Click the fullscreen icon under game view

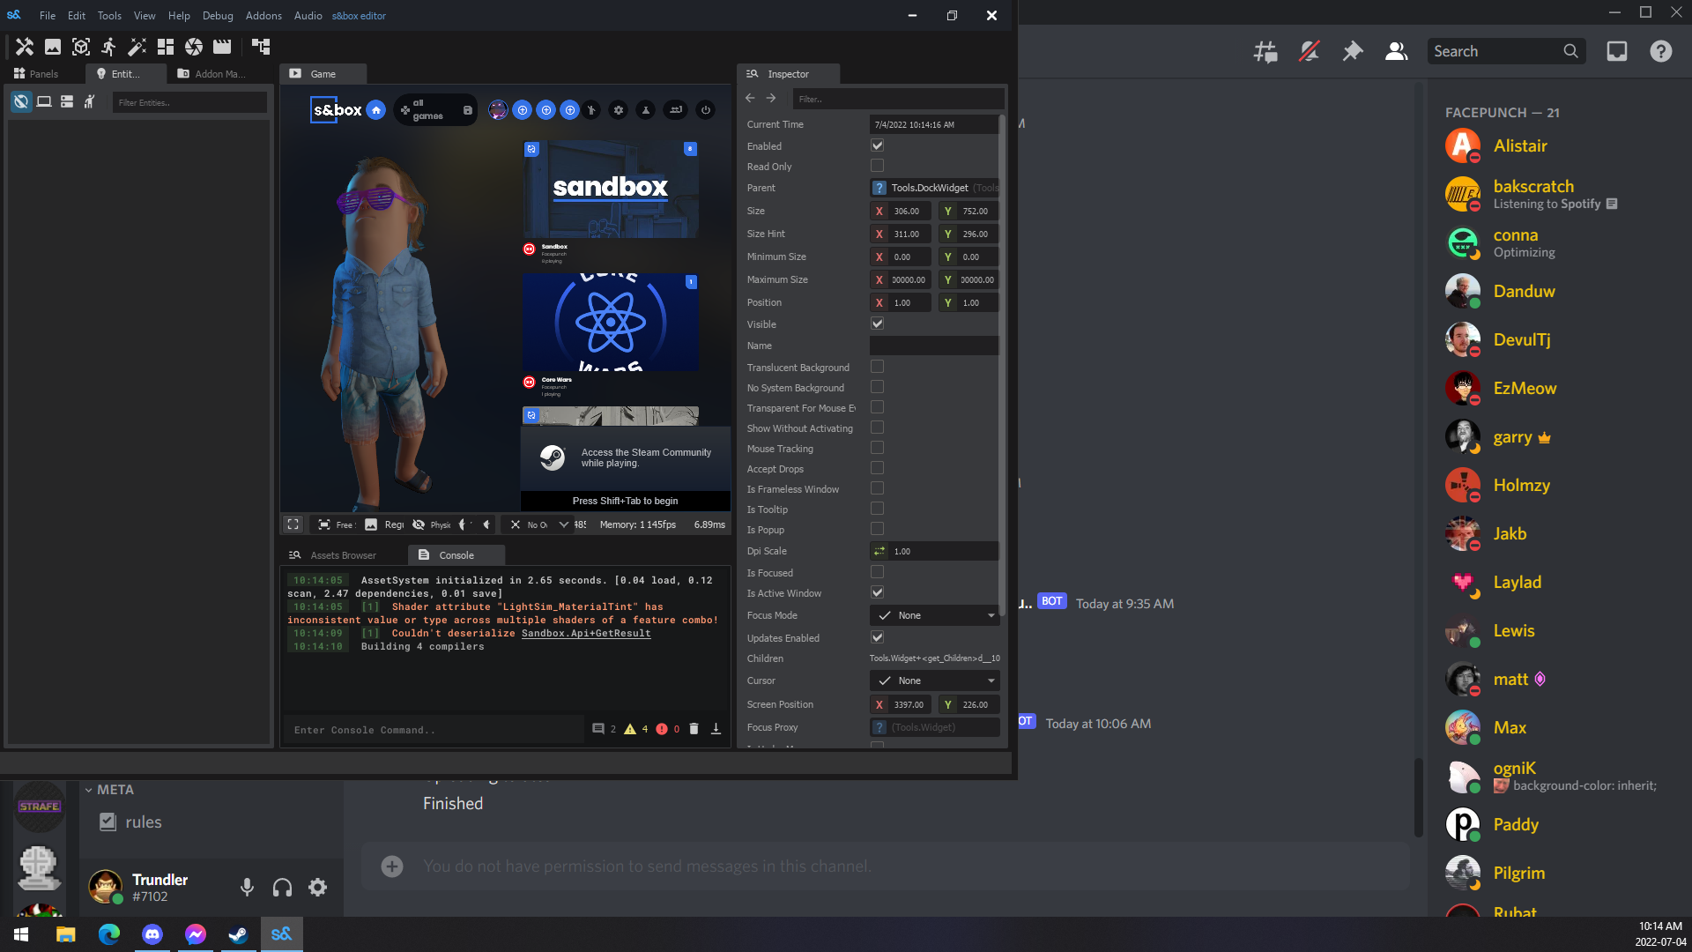[293, 524]
